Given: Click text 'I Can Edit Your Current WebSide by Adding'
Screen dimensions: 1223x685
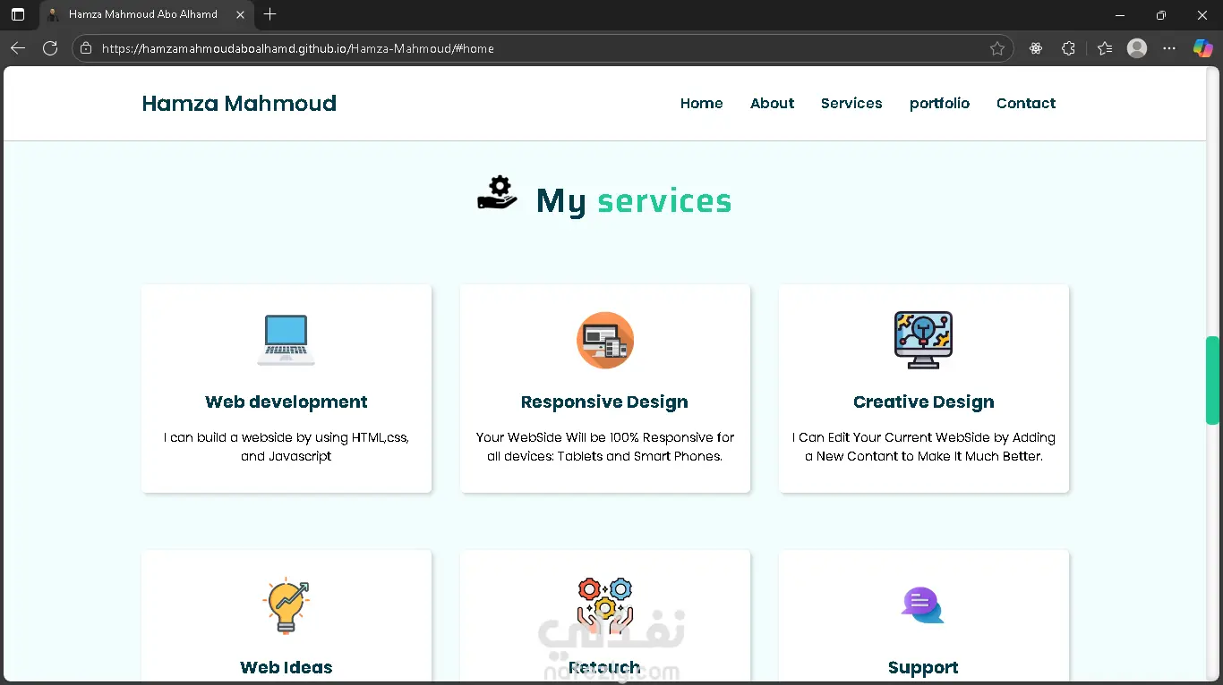Looking at the screenshot, I should click(x=923, y=437).
